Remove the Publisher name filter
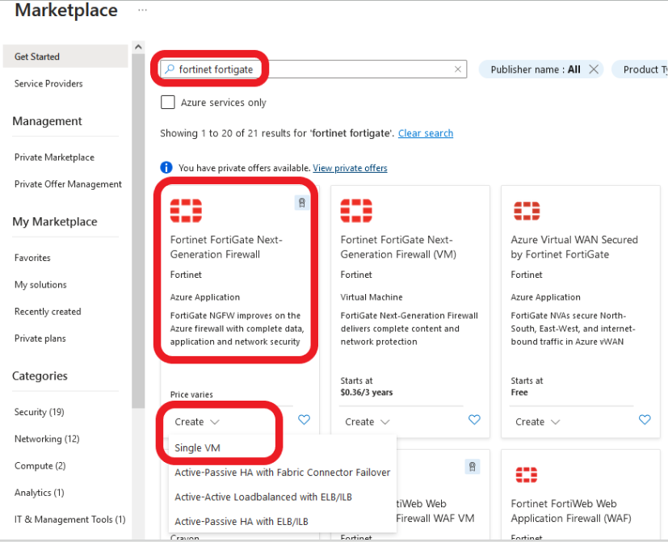Viewport: 668px width, 542px height. click(594, 69)
